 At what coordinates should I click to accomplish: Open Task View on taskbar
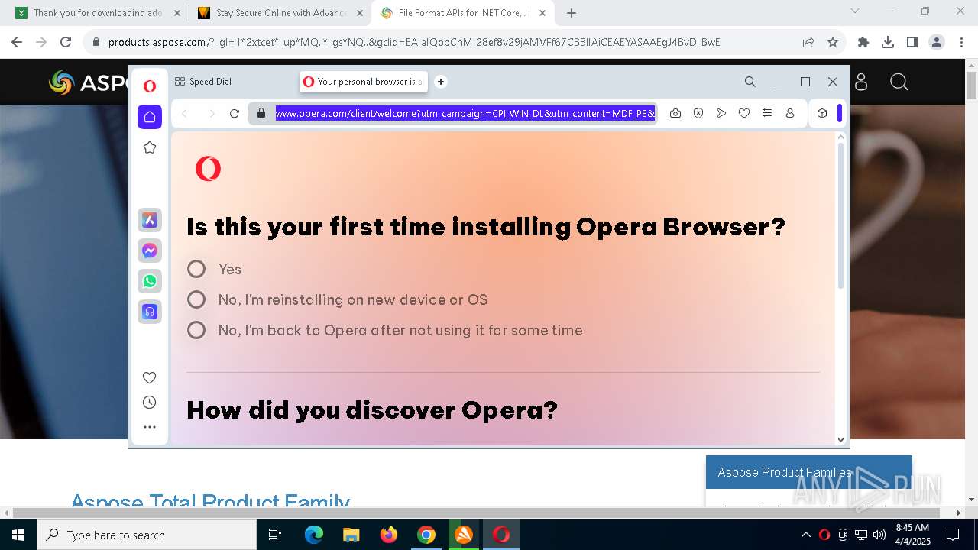276,535
